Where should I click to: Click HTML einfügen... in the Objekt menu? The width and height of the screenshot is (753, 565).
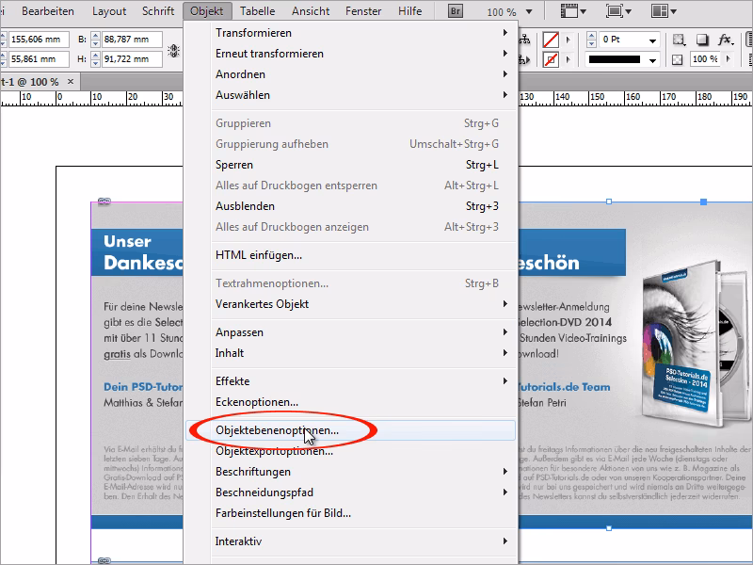click(259, 255)
